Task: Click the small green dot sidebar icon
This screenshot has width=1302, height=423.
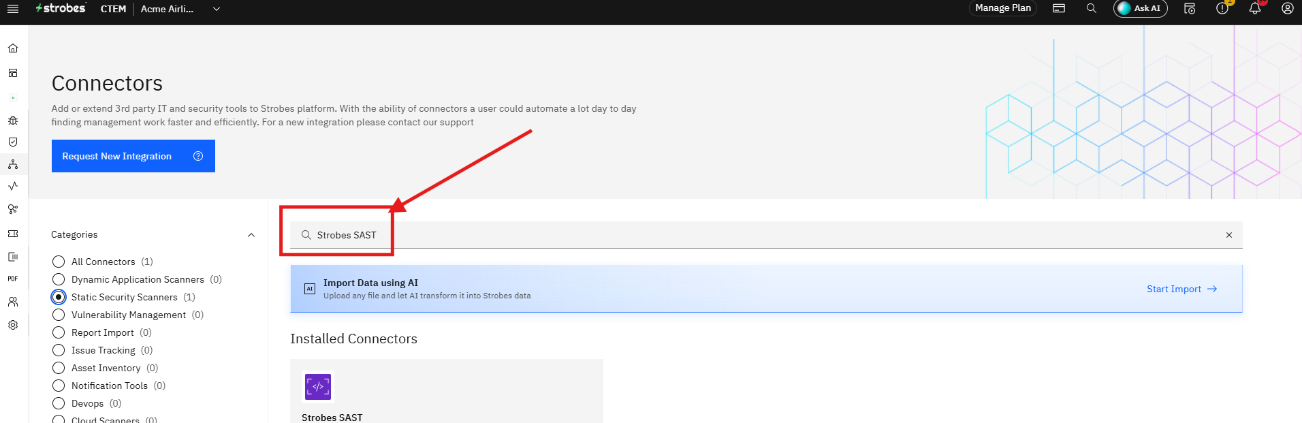Action: coord(13,97)
